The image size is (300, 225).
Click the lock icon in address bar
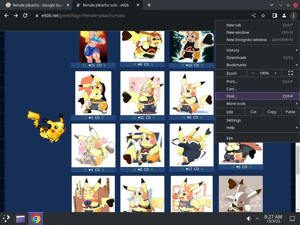(x=37, y=16)
